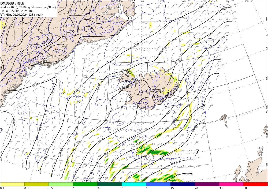268x190 pixels.
Task: Click the 'IT: Lau. 27. 04. 2024 18Z' line
Action: point(17,11)
